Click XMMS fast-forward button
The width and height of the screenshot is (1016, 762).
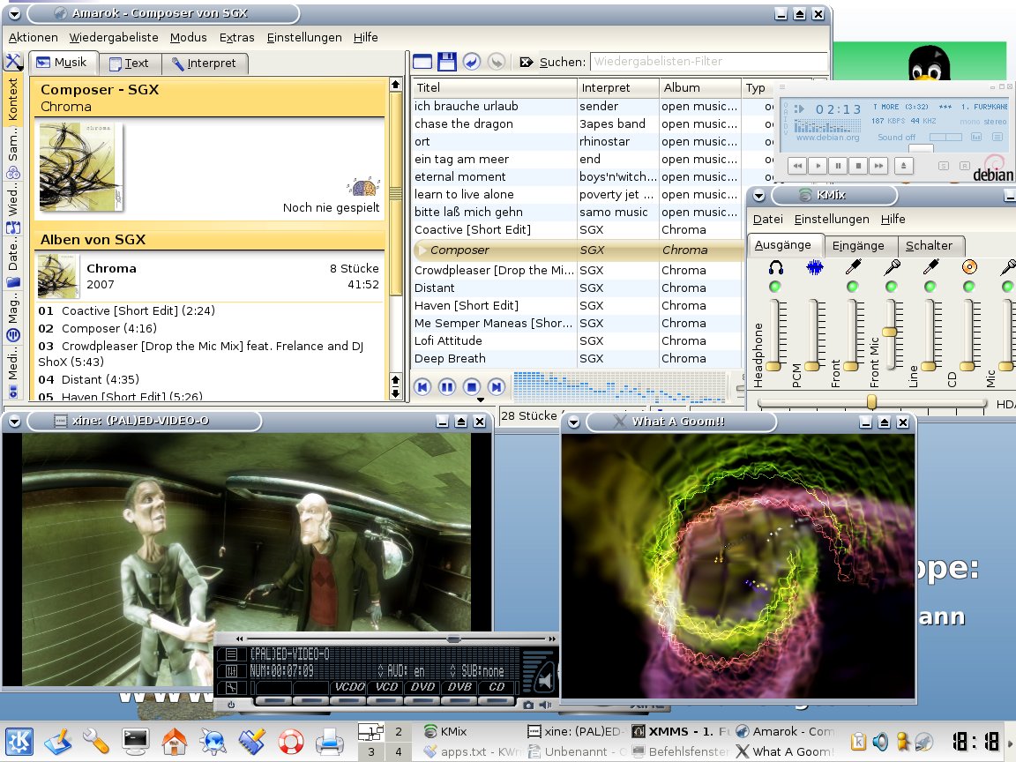pyautogui.click(x=878, y=166)
